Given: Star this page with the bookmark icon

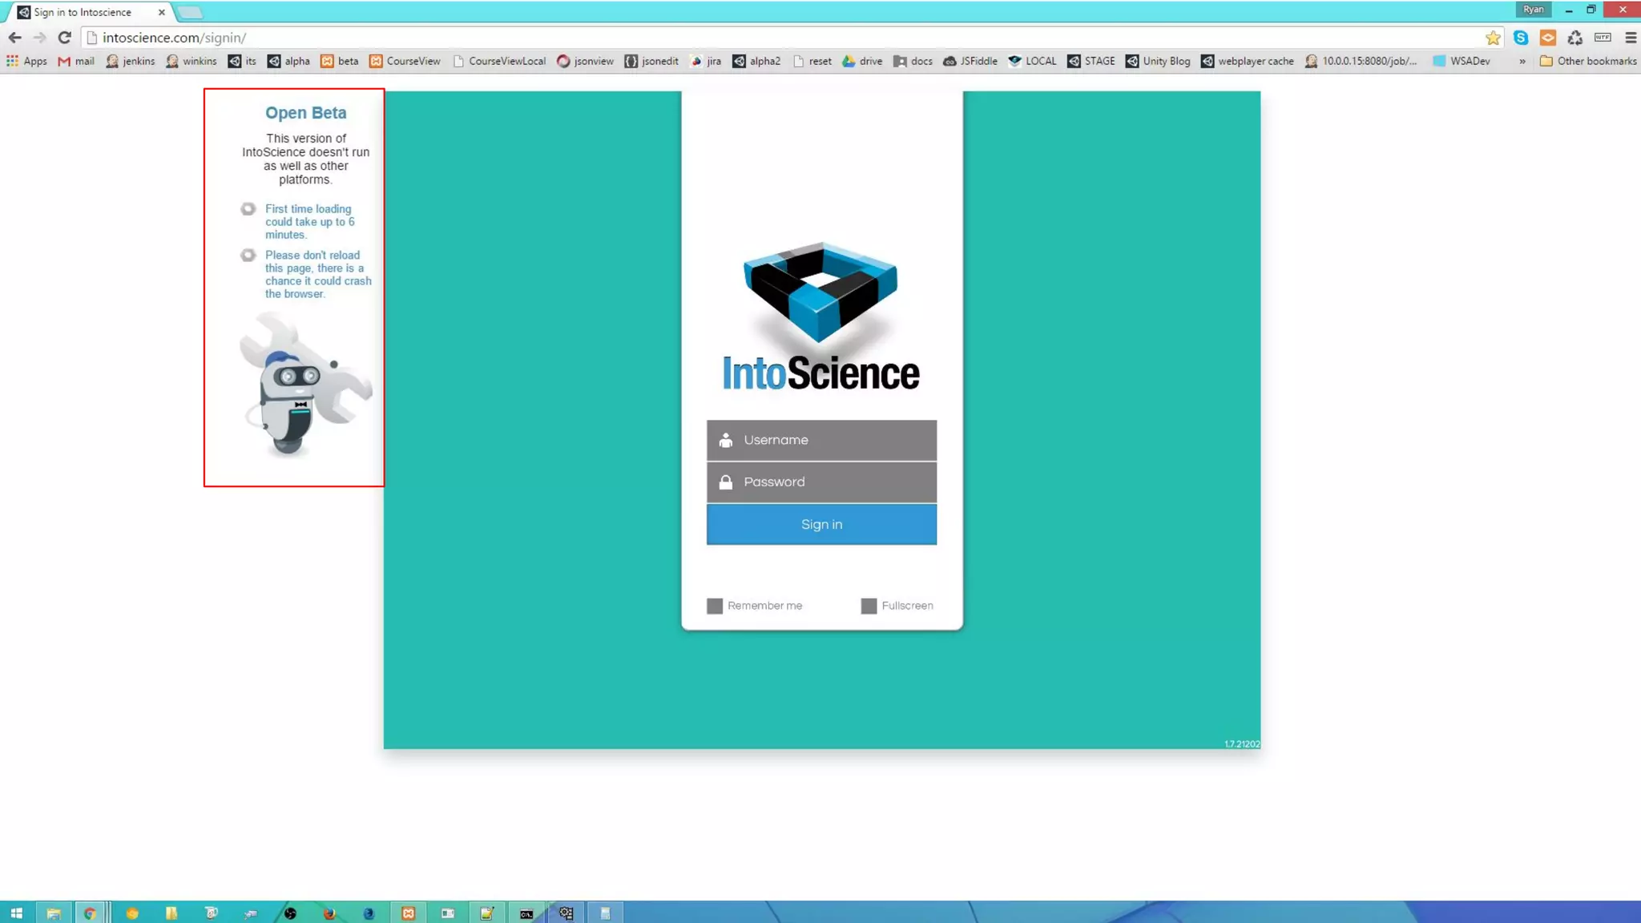Looking at the screenshot, I should coord(1493,38).
